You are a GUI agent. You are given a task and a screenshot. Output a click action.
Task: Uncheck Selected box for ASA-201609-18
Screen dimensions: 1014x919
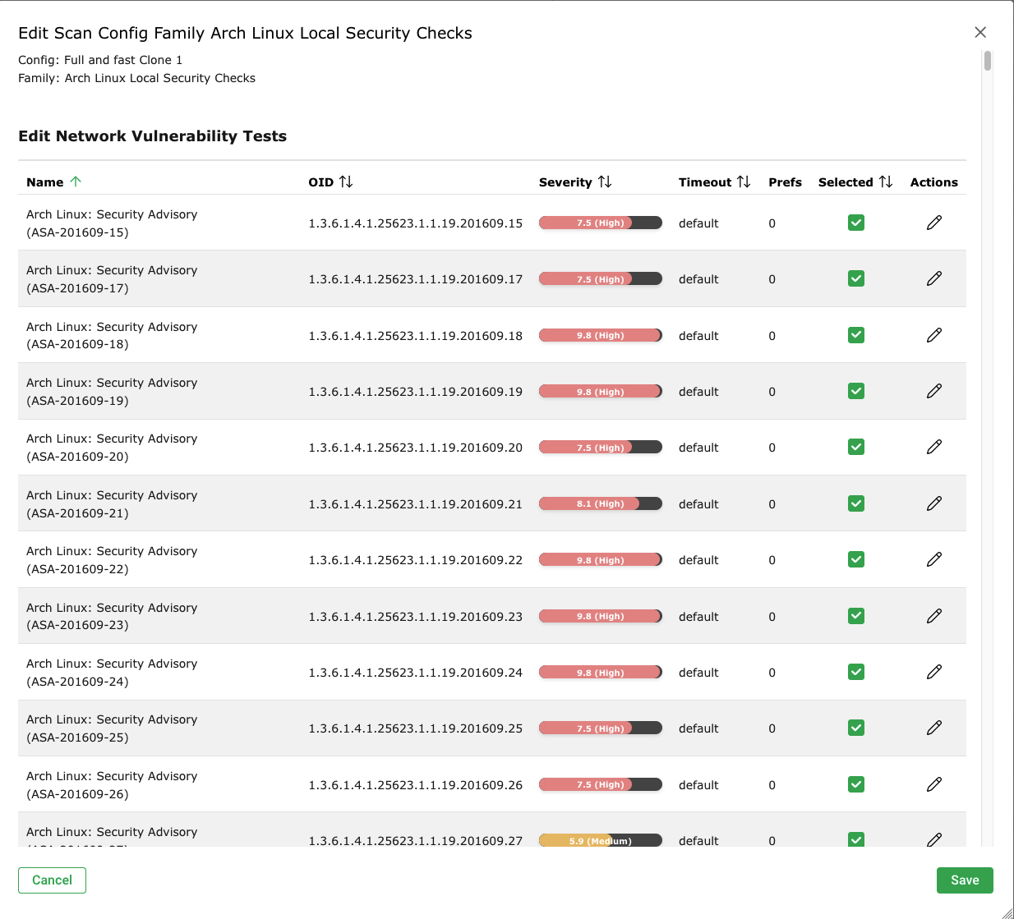tap(855, 335)
